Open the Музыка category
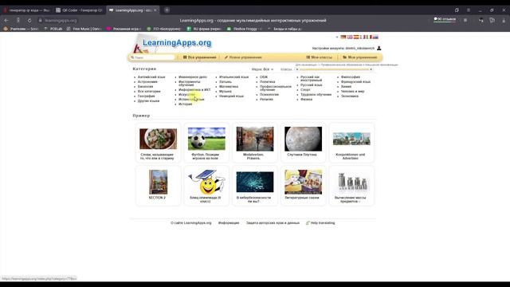Image resolution: width=510 pixels, height=287 pixels. [225, 92]
